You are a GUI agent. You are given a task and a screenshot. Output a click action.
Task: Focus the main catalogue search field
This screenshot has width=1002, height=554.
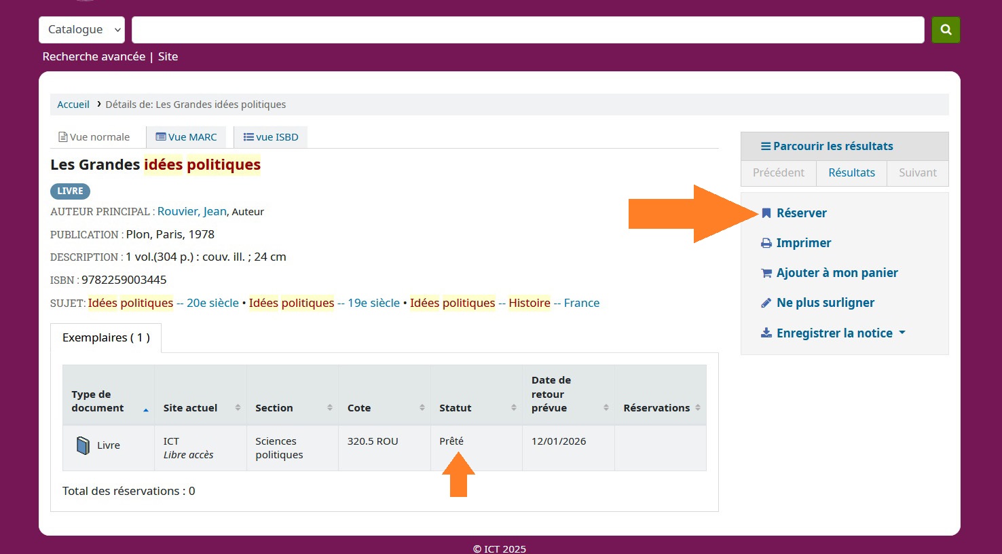tap(527, 30)
